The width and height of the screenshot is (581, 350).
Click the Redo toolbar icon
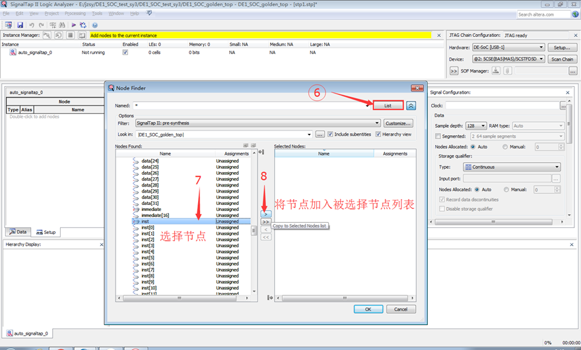(41, 25)
